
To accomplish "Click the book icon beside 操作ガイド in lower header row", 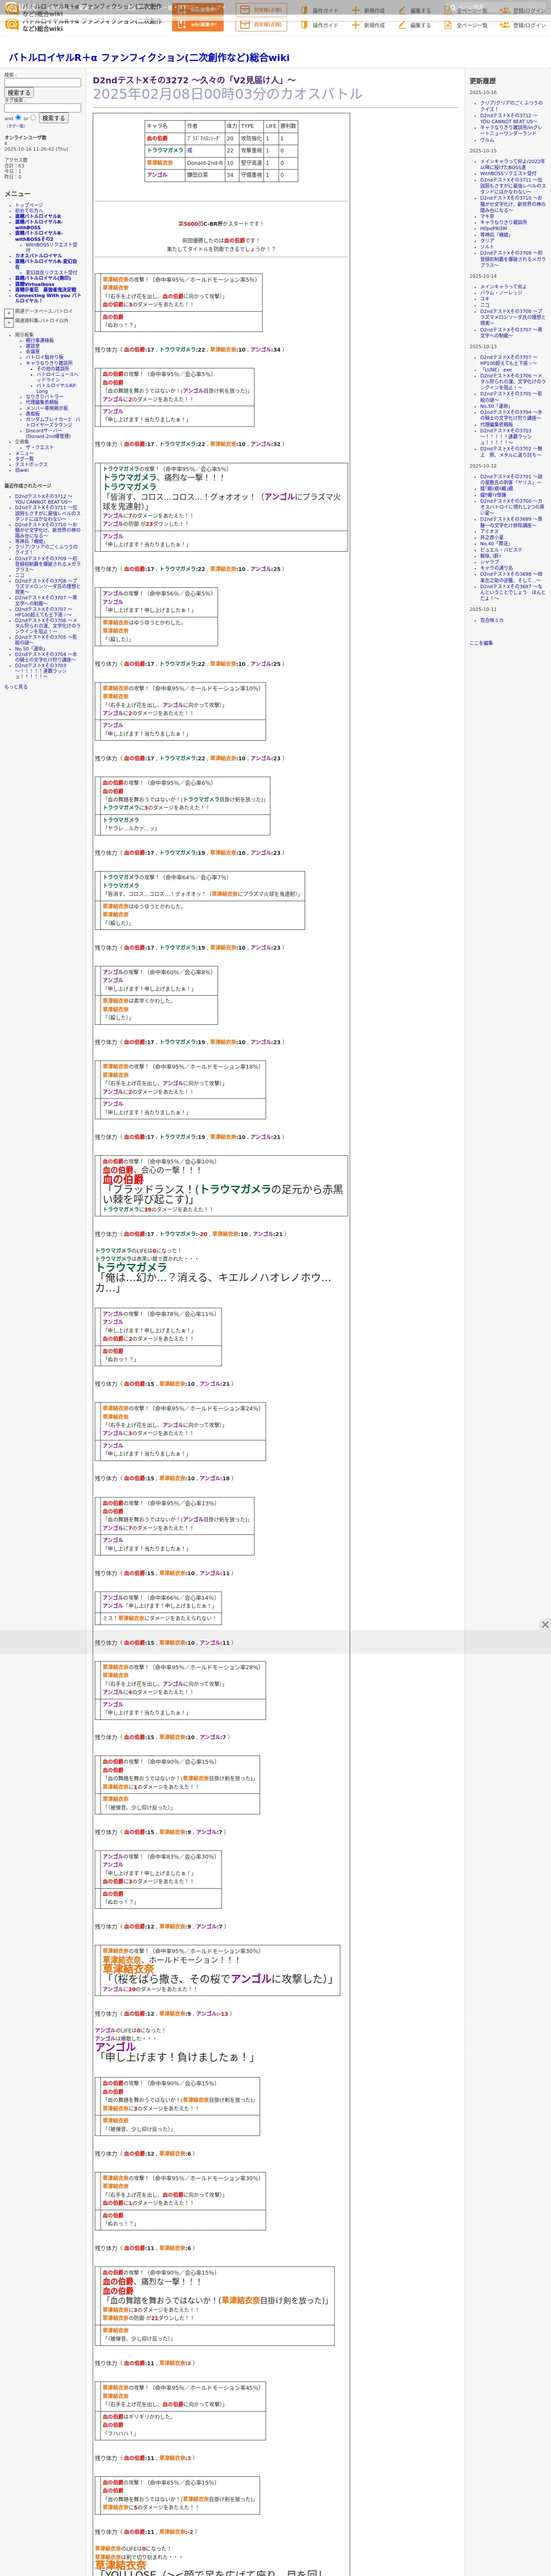I will [x=304, y=25].
